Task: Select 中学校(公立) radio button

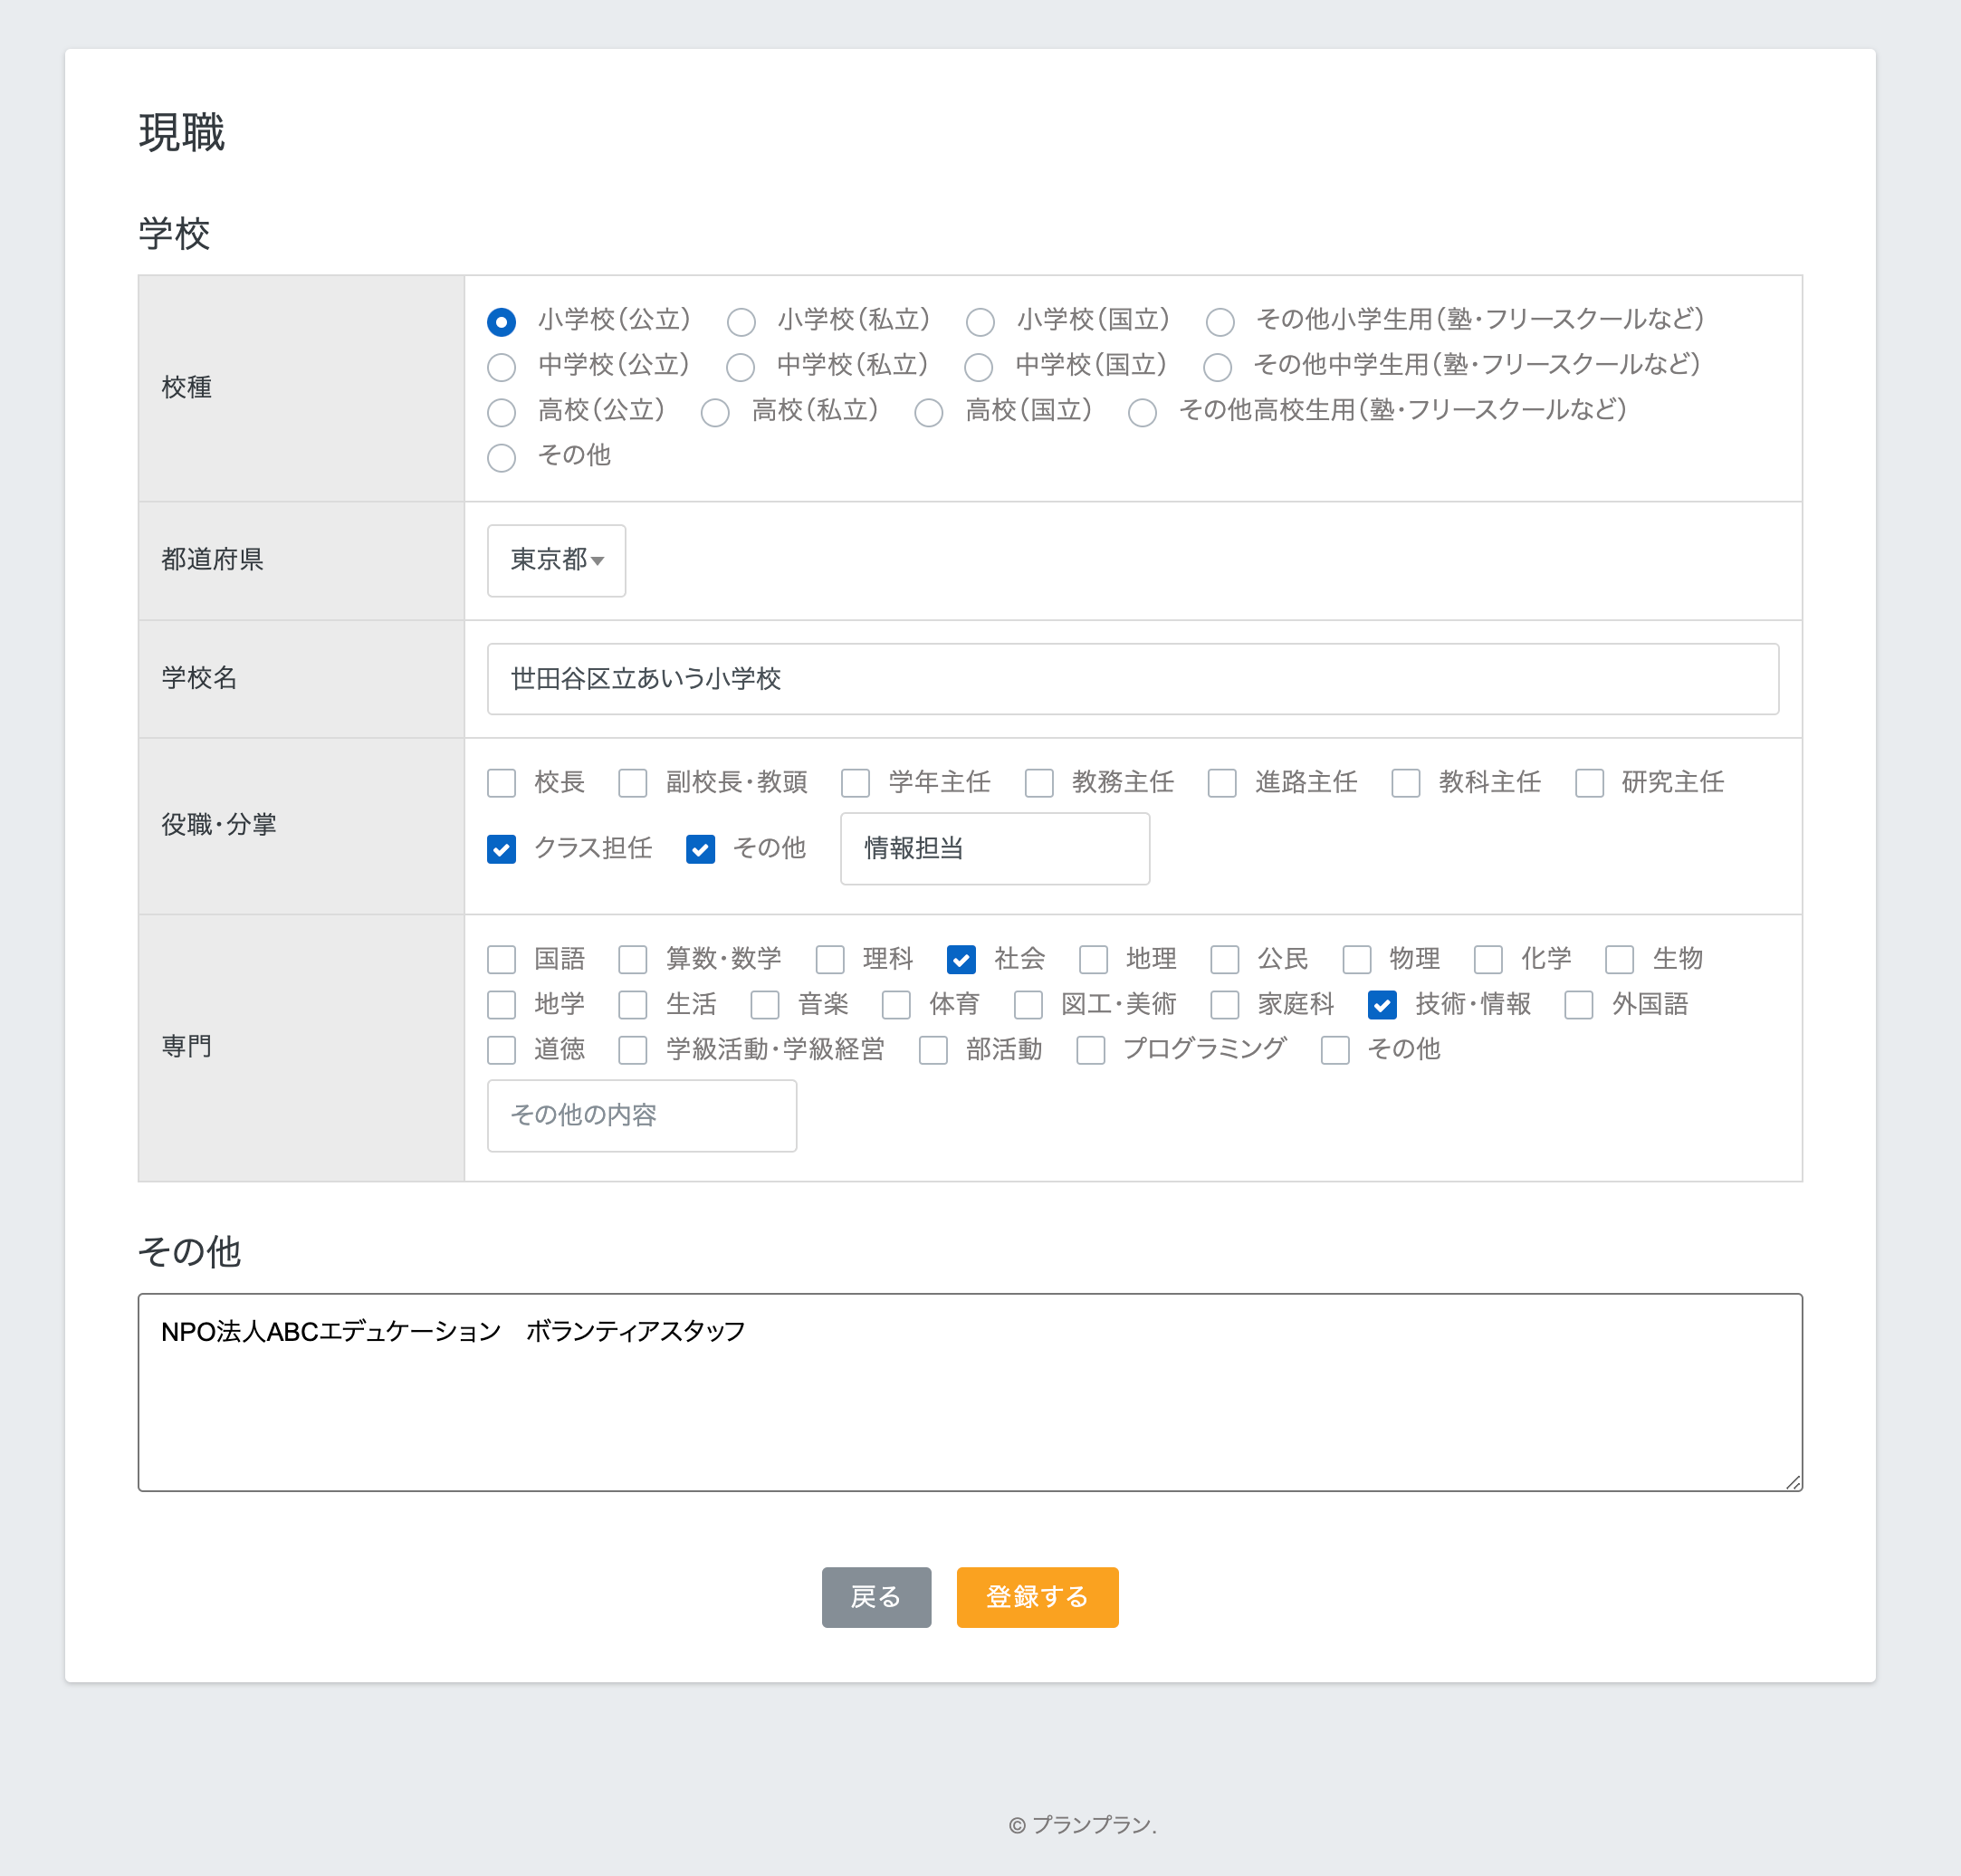Action: (x=501, y=367)
